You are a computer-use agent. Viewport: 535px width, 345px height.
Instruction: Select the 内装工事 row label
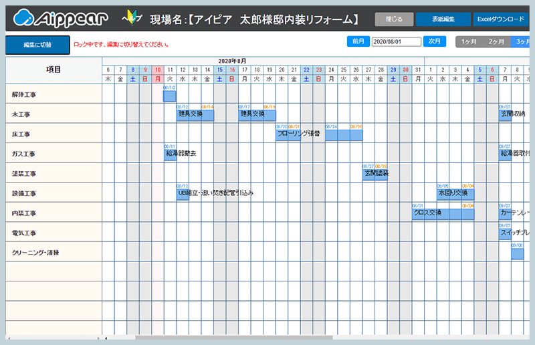[24, 213]
